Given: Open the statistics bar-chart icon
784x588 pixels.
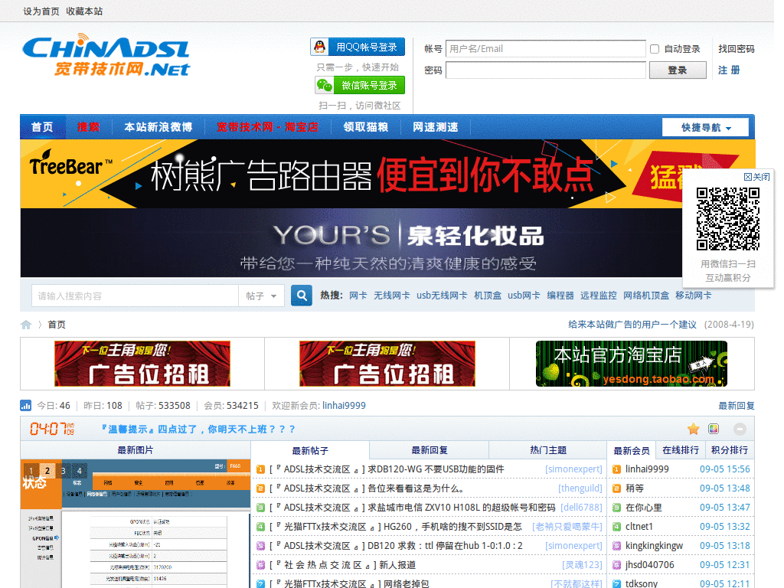Looking at the screenshot, I should pyautogui.click(x=25, y=405).
